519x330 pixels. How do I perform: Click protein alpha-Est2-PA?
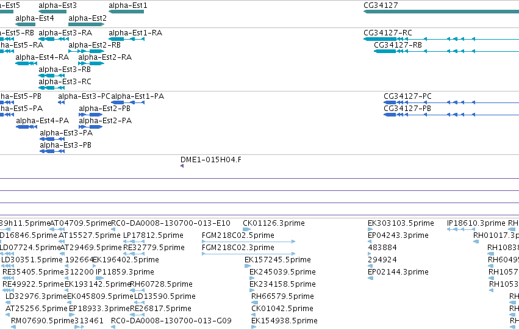coord(106,121)
